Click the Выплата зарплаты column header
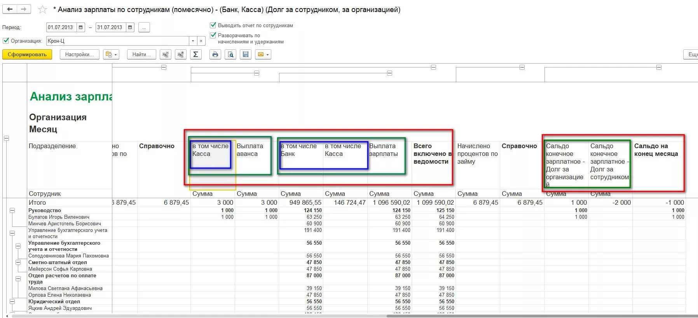 [x=389, y=165]
